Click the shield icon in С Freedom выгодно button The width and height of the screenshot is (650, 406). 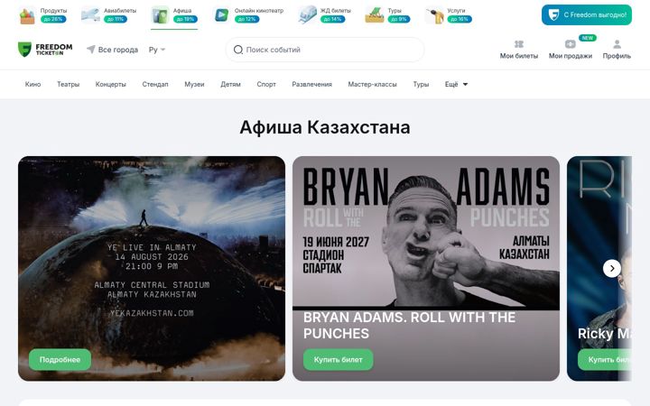(x=553, y=15)
